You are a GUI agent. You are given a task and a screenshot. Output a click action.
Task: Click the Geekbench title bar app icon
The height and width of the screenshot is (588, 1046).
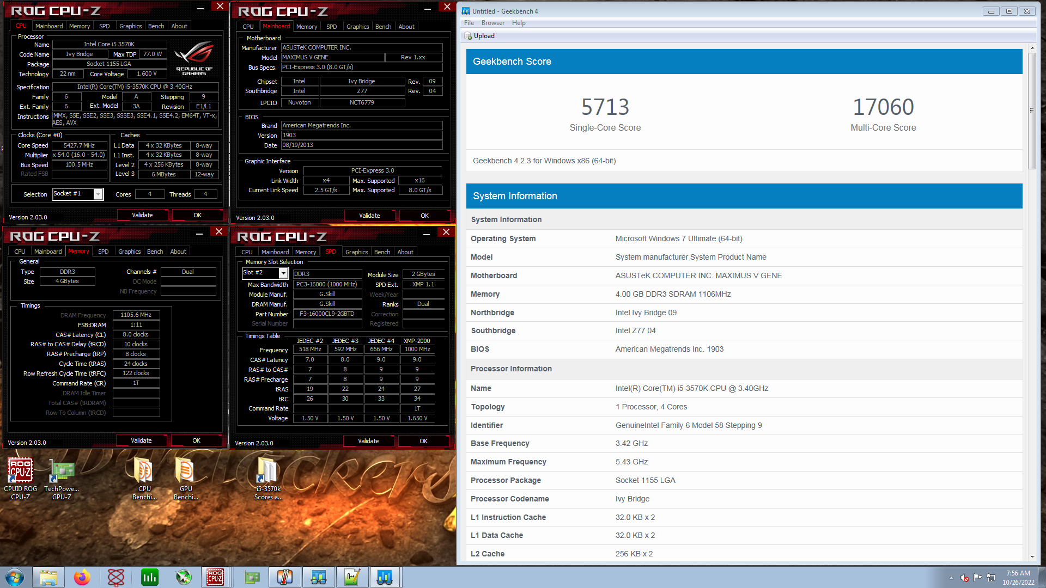[x=466, y=11]
